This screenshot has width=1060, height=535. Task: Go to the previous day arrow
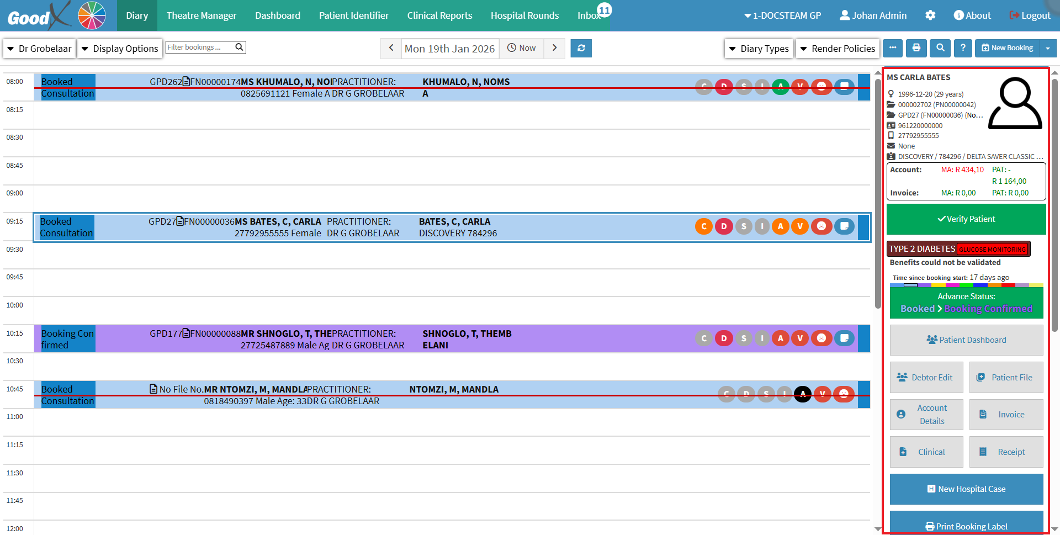391,48
